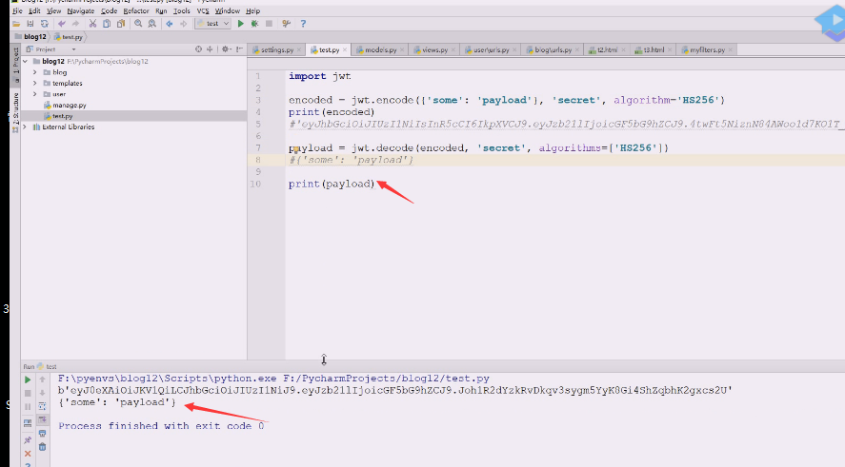
Task: Select manage.py in the project tree
Action: [65, 106]
